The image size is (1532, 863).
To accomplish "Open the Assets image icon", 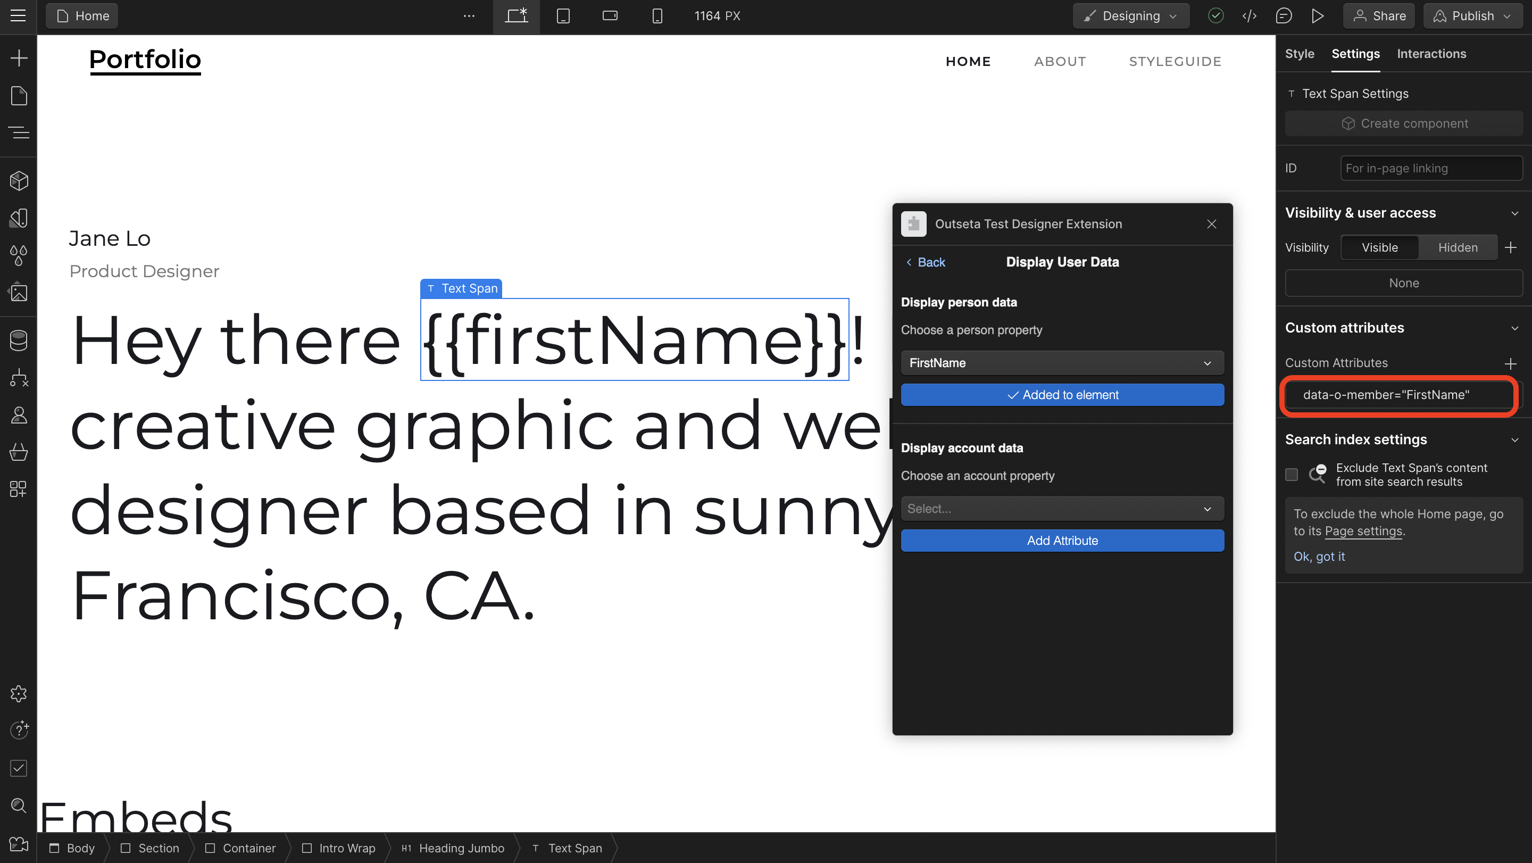I will pos(19,292).
